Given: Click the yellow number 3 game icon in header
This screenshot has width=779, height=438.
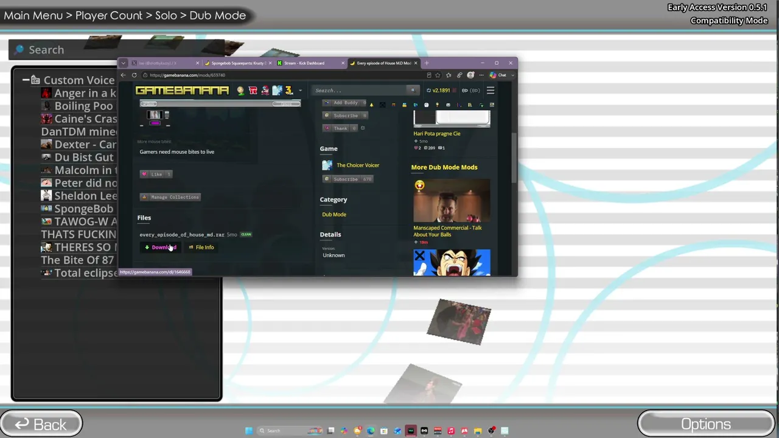Looking at the screenshot, I should (x=288, y=91).
